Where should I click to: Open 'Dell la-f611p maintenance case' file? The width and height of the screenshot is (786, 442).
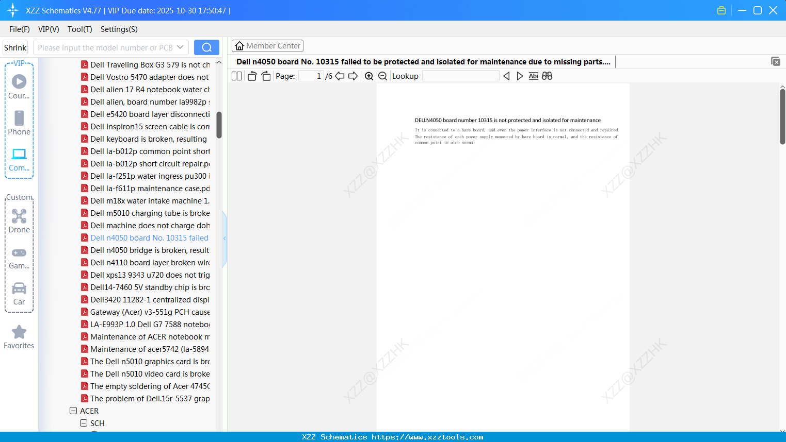(x=145, y=189)
